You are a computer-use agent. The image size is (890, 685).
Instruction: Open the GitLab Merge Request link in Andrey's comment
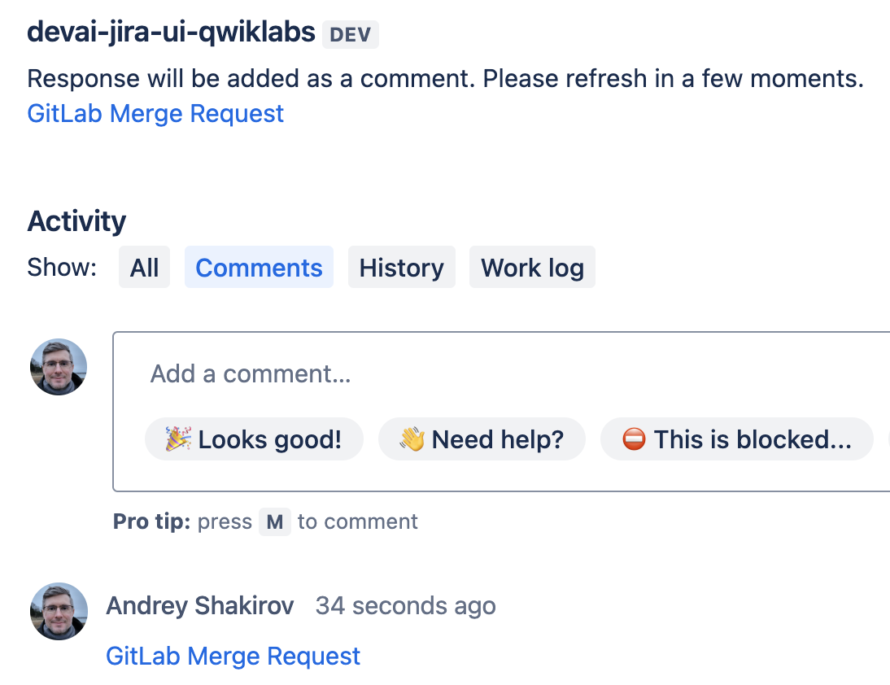click(233, 656)
